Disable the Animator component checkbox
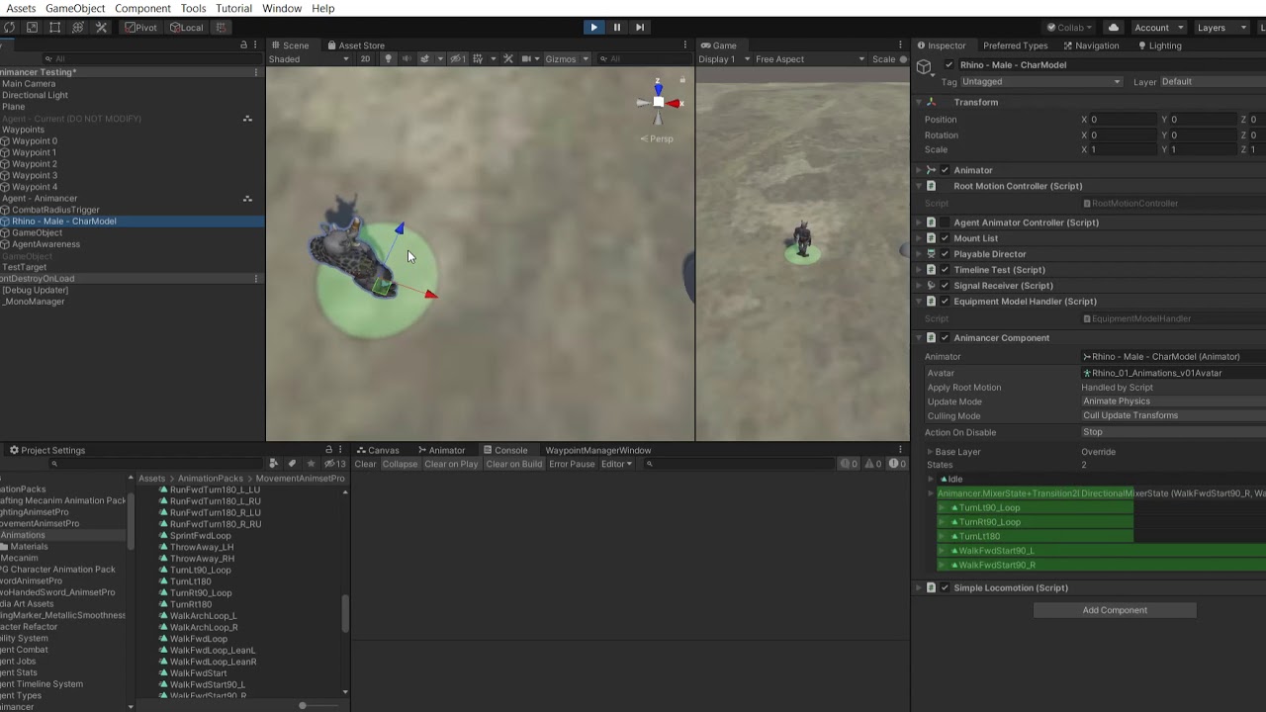This screenshot has width=1266, height=712. pyautogui.click(x=945, y=170)
